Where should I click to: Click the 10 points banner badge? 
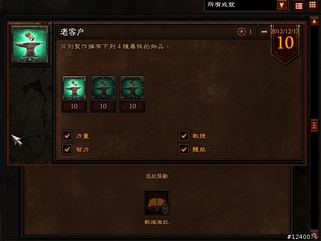pyautogui.click(x=285, y=44)
